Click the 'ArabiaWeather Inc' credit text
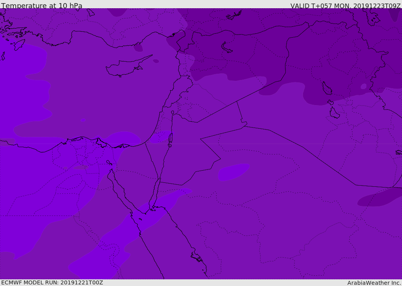 click(374, 283)
